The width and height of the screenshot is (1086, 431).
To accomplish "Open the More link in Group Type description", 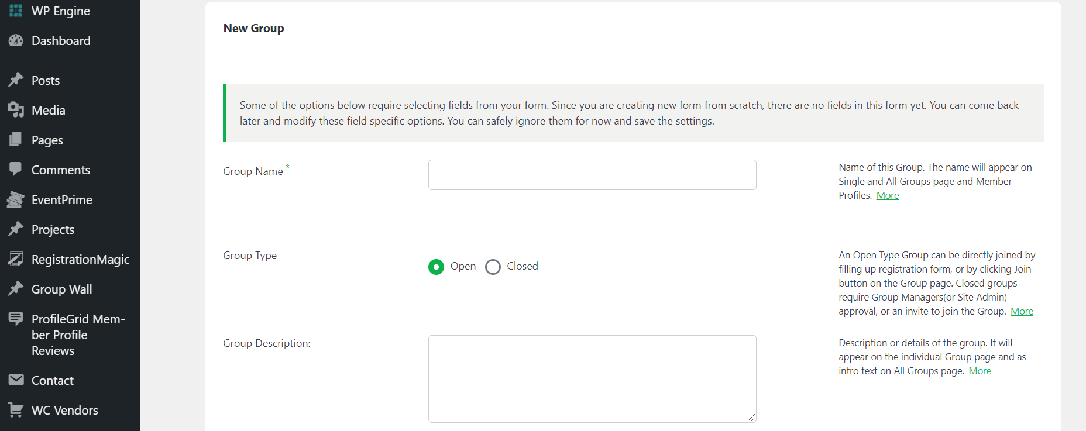I will pyautogui.click(x=1020, y=311).
